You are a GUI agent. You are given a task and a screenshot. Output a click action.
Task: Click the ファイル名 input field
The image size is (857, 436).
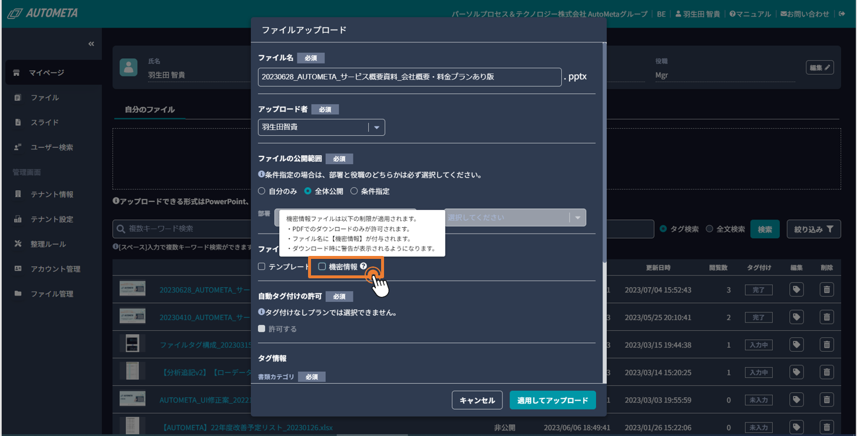[x=409, y=77]
